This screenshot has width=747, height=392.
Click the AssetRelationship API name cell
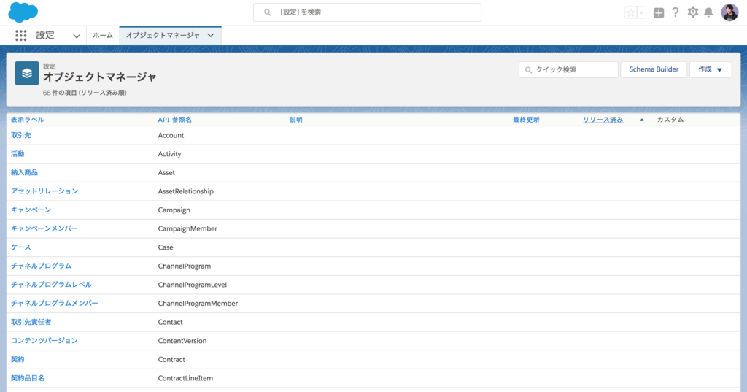186,191
